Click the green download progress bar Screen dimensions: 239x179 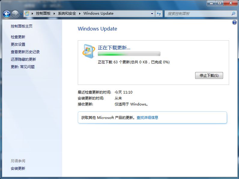(x=129, y=54)
